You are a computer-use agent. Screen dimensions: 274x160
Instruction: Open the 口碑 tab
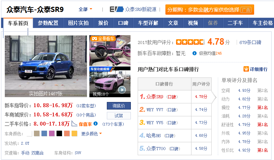123,23
